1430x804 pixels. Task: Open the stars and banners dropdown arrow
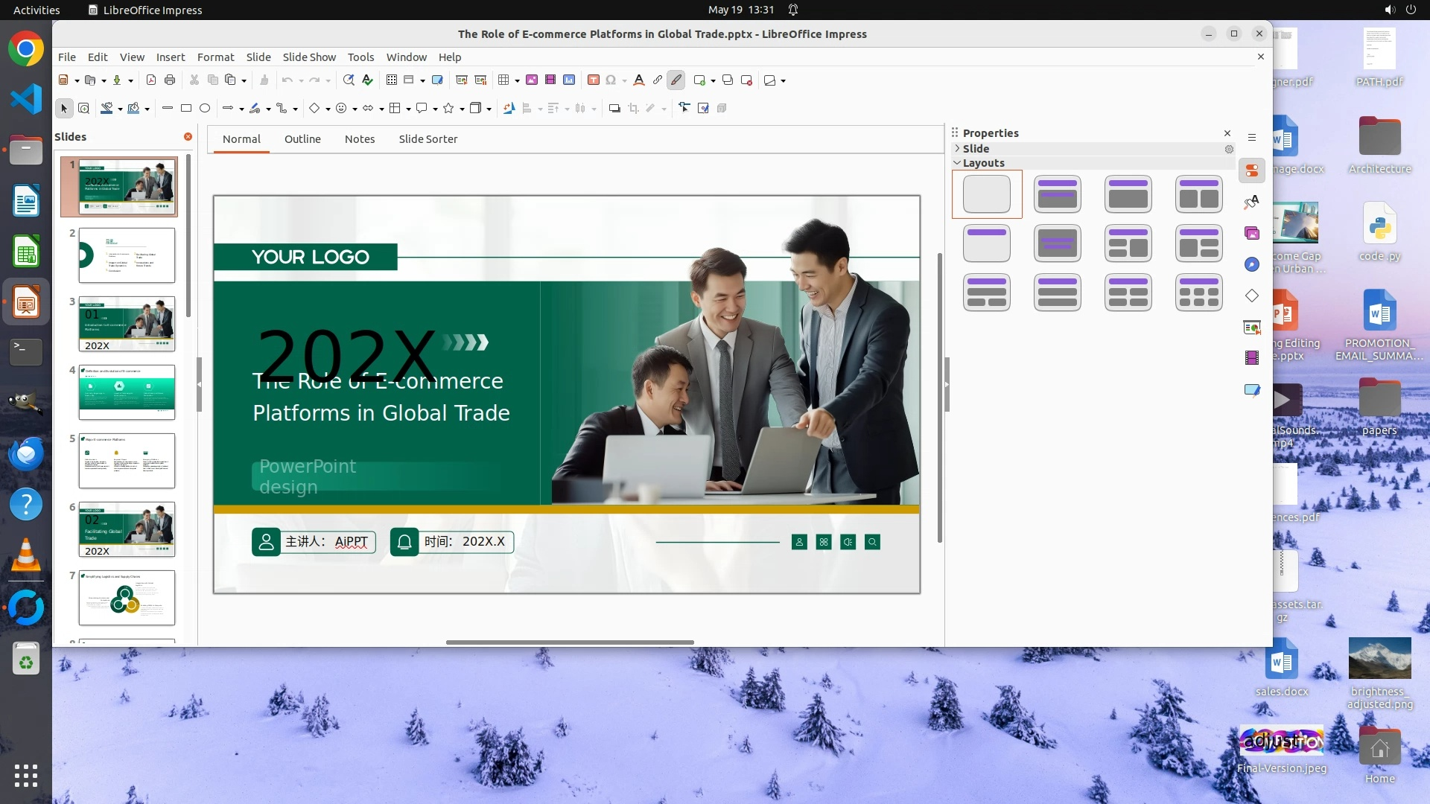click(x=463, y=109)
